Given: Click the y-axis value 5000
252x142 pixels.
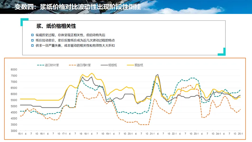Looking at the screenshot, I should point(14,106).
